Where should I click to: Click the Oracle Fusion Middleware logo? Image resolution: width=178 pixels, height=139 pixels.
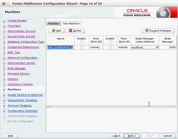coord(137,13)
